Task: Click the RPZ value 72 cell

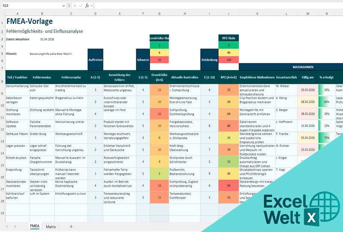Action: click(x=228, y=90)
